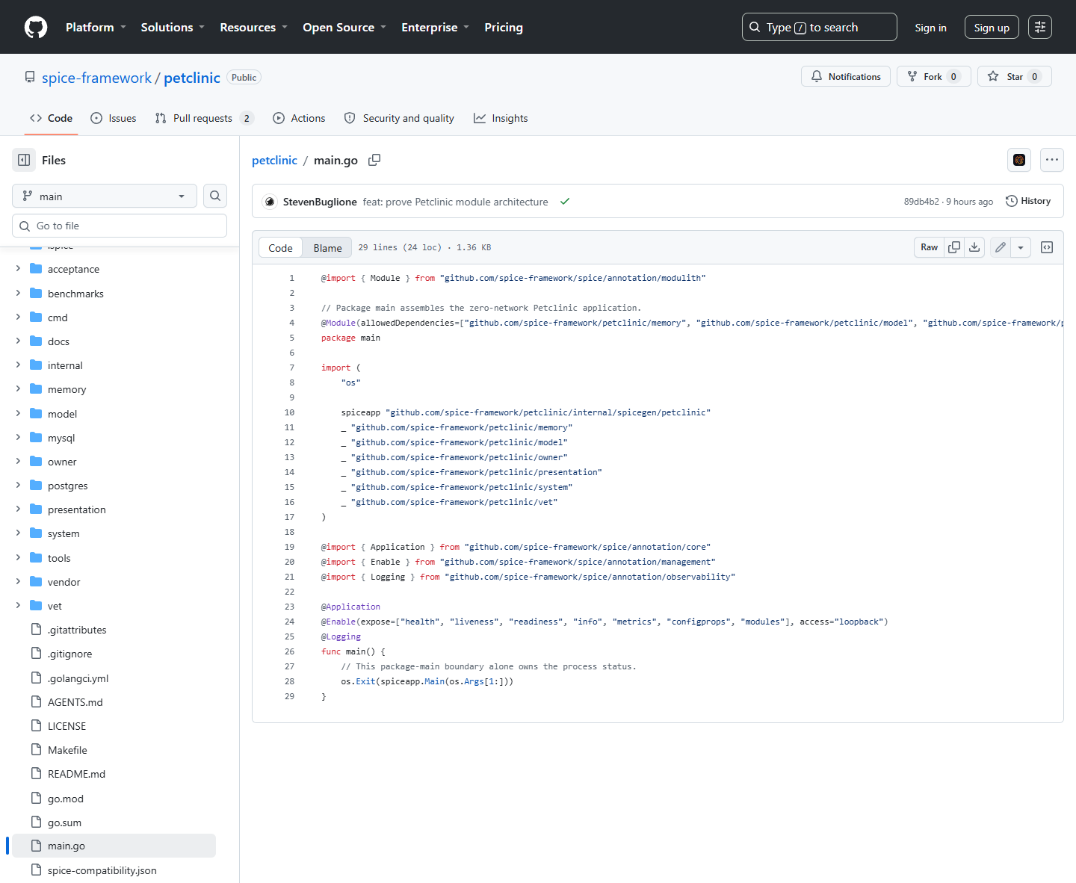Expand the memory folder
Image resolution: width=1076 pixels, height=883 pixels.
pyautogui.click(x=18, y=389)
